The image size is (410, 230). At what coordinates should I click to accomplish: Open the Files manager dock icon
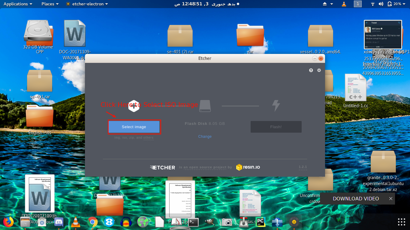coord(25,222)
